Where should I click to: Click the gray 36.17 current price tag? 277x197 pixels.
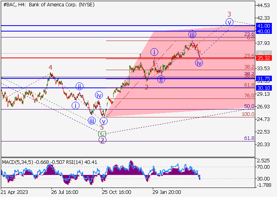(x=264, y=53)
